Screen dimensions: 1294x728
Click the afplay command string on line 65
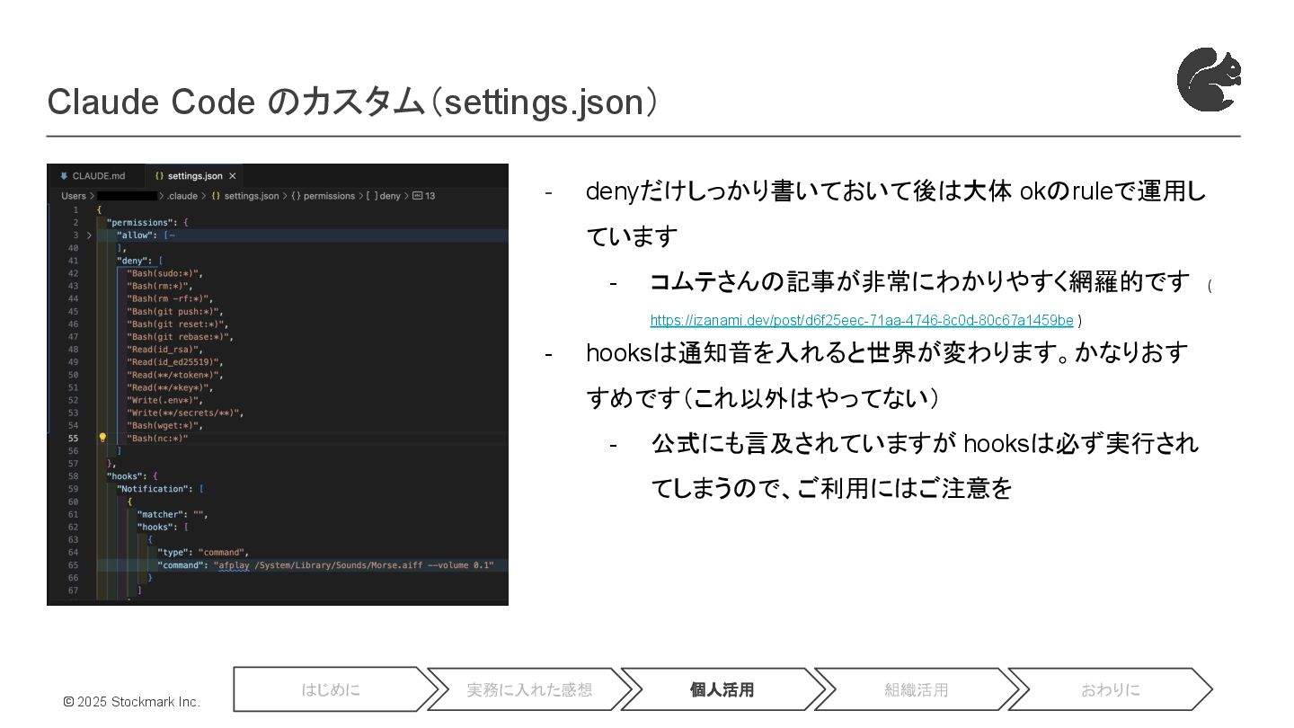[x=355, y=565]
